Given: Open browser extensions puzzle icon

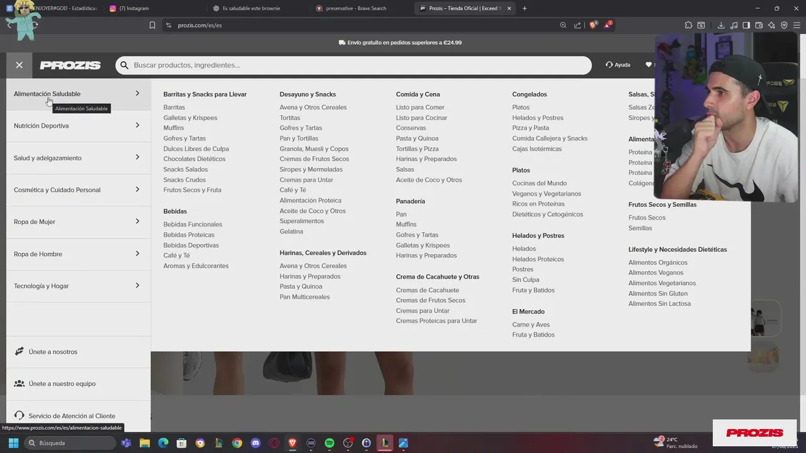Looking at the screenshot, I should click(688, 25).
